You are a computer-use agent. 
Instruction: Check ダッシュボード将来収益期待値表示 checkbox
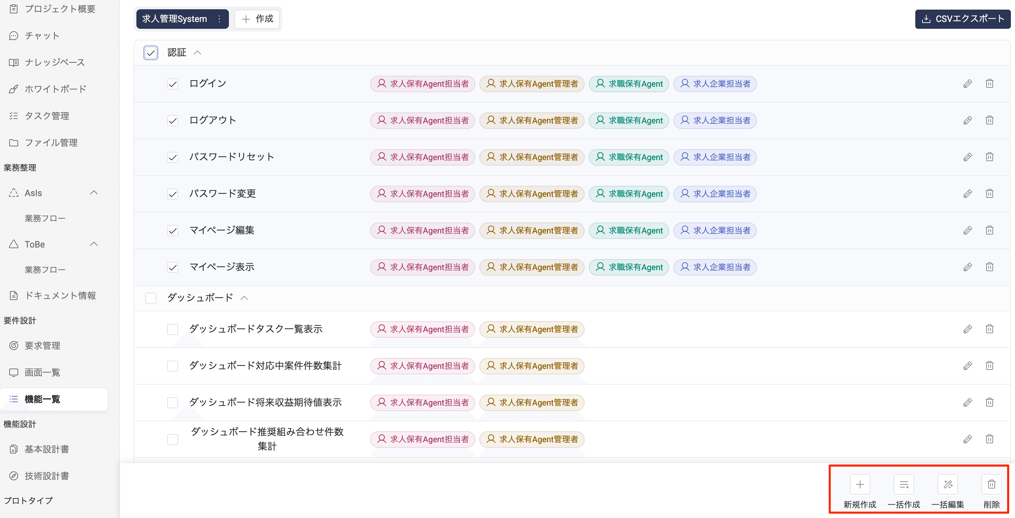pyautogui.click(x=173, y=402)
